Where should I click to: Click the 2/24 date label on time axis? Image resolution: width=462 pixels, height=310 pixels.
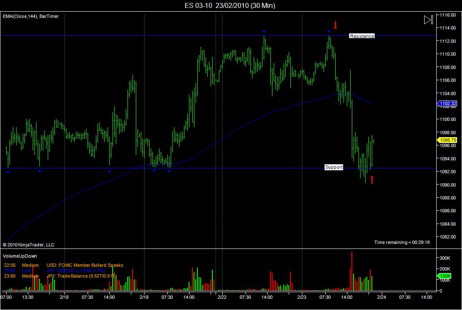pyautogui.click(x=381, y=297)
